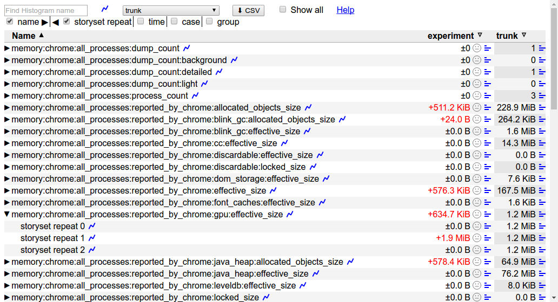Expand the discardable:effective_size row
The width and height of the screenshot is (558, 302).
point(7,155)
